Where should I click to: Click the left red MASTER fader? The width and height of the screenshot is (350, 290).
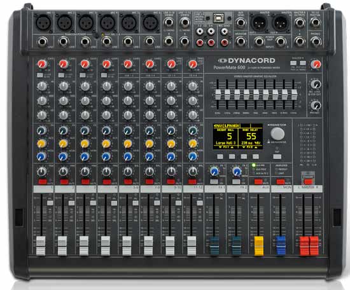pyautogui.click(x=304, y=245)
